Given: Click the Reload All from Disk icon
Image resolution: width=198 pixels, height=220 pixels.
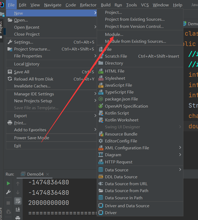Looking at the screenshot, I should (x=10, y=79).
